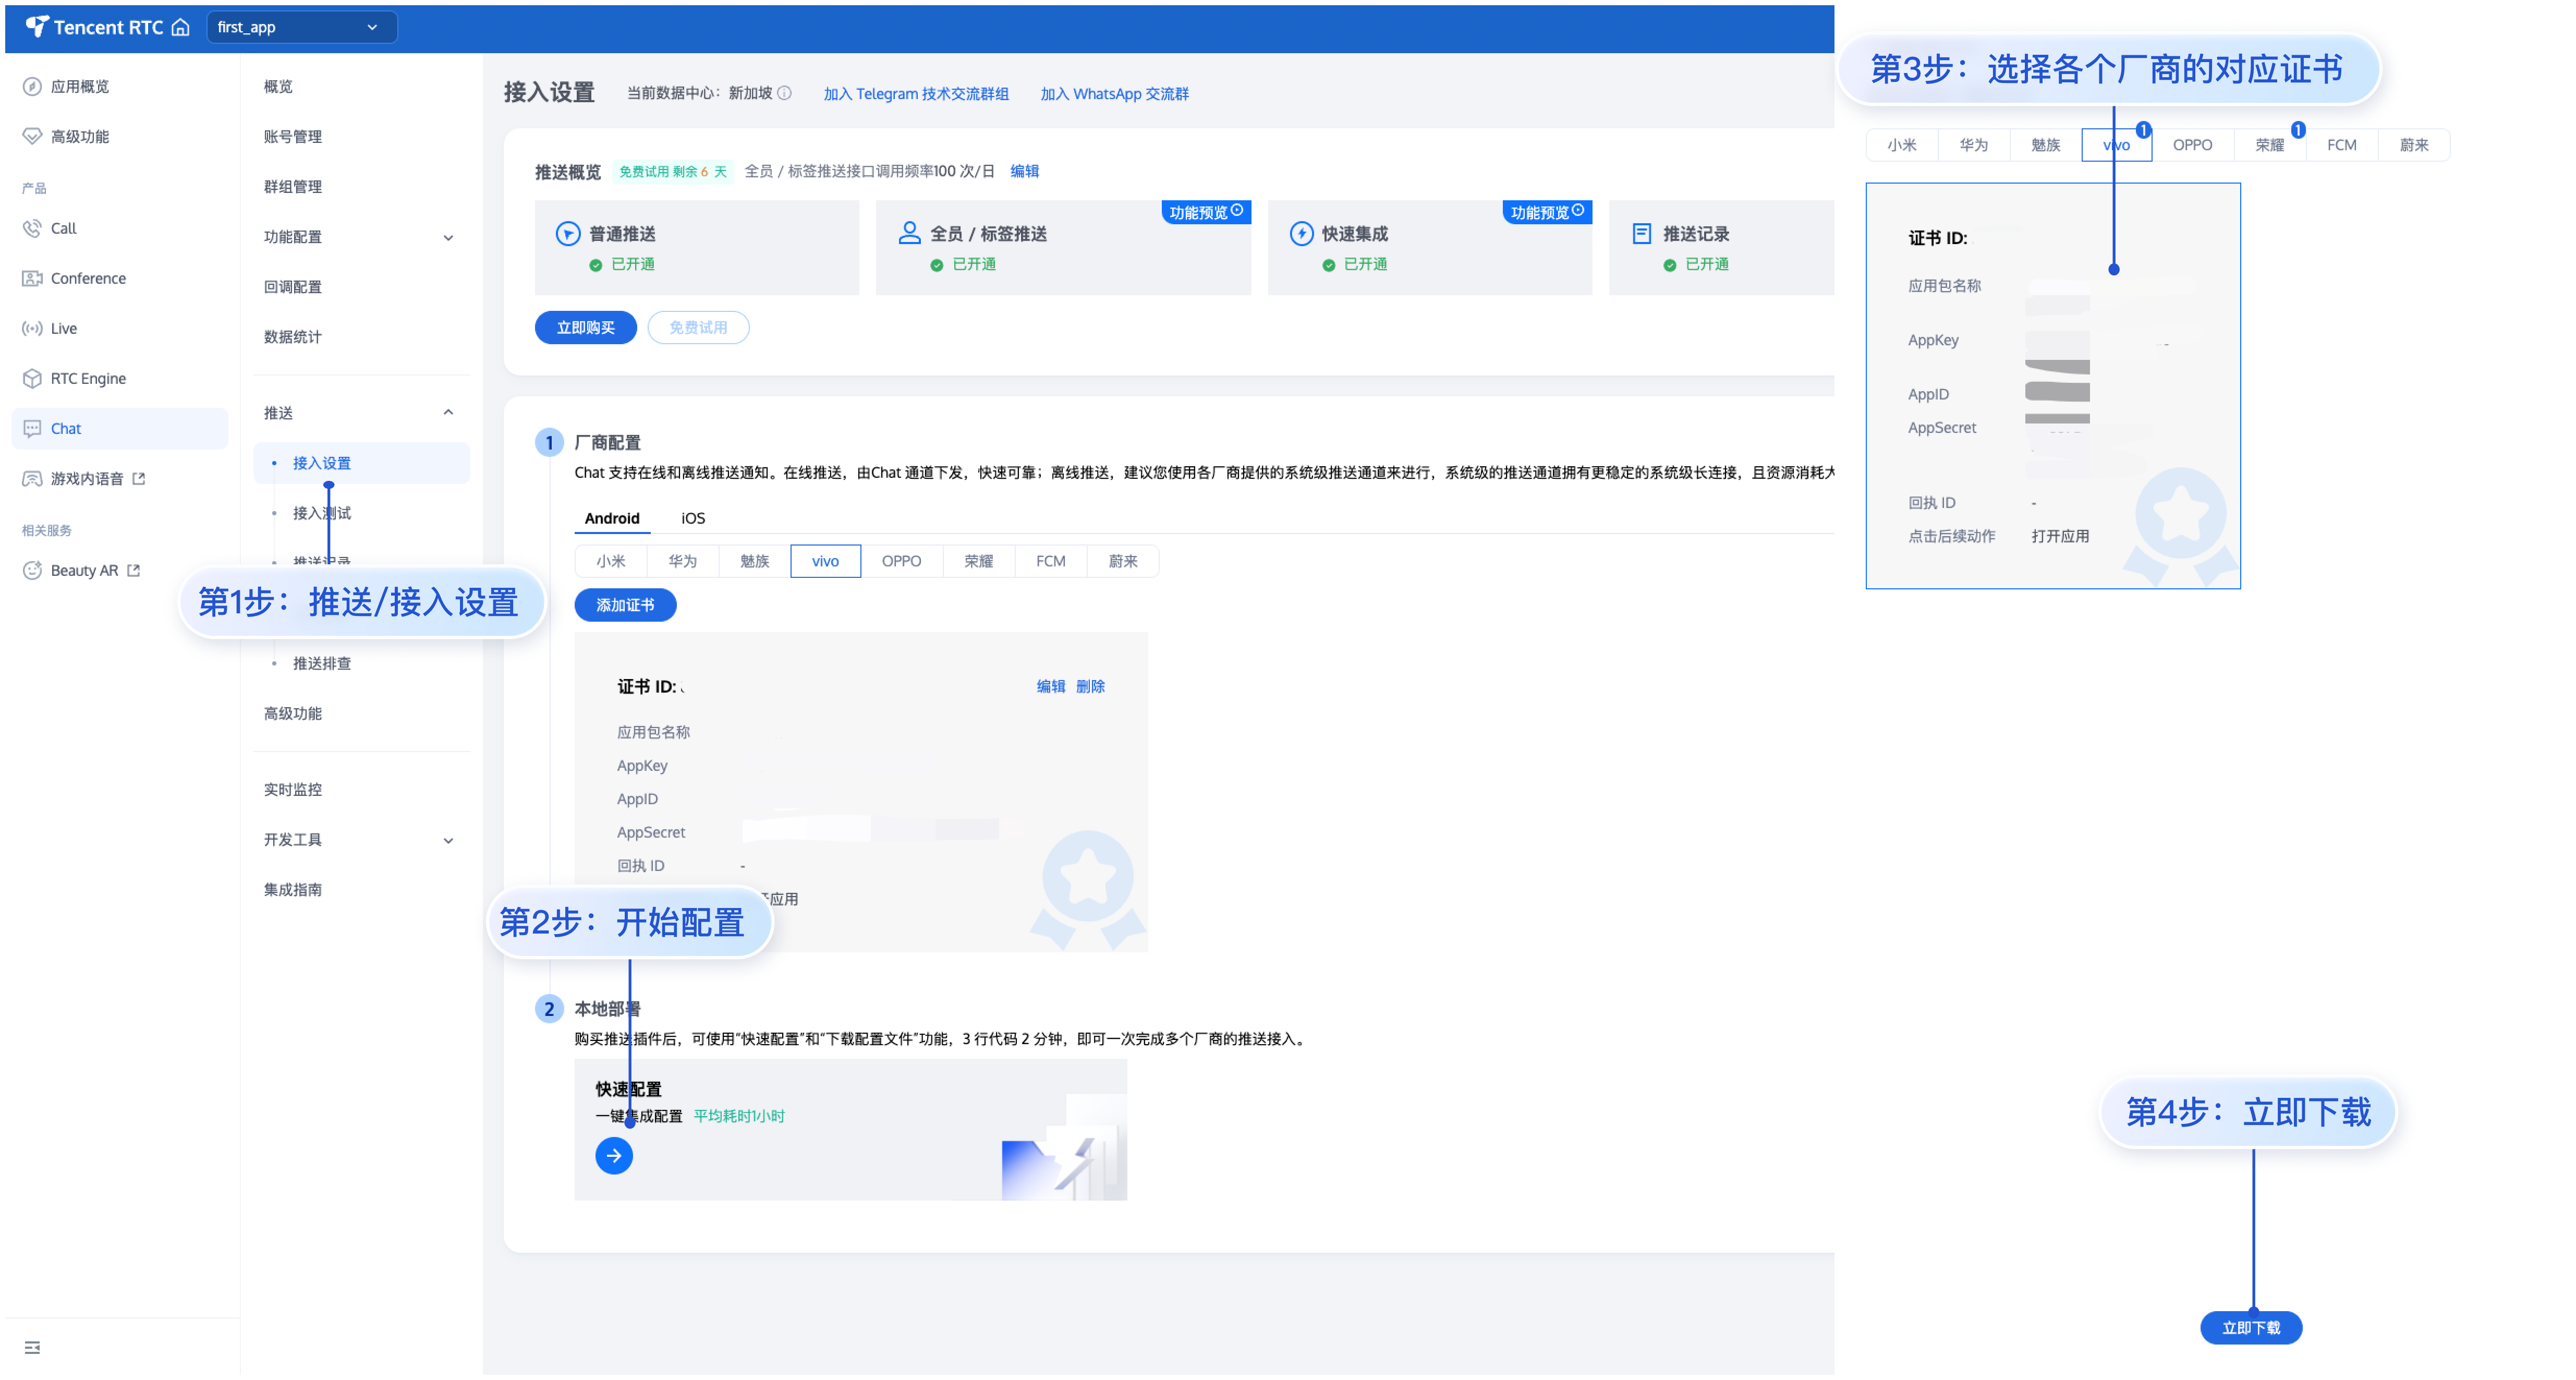Click the Tencent RTC home icon

180,27
